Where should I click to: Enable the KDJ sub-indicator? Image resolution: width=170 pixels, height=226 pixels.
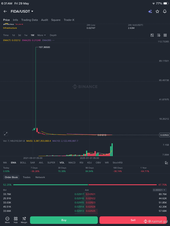pyautogui.click(x=90, y=163)
